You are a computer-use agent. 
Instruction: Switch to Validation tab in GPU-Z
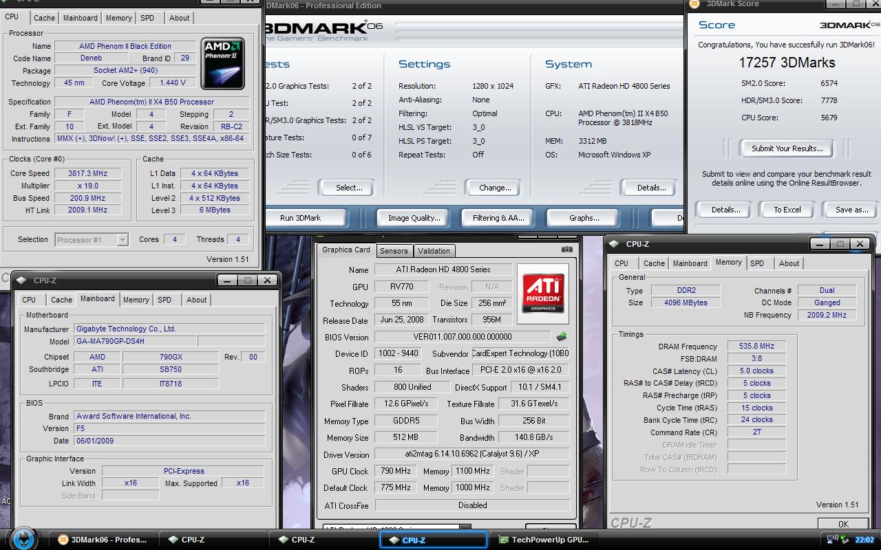pyautogui.click(x=434, y=251)
